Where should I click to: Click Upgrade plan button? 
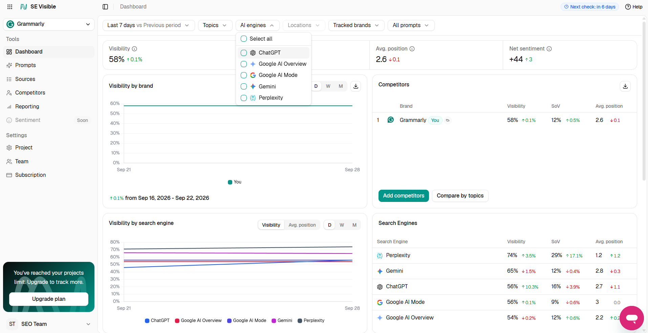49,299
